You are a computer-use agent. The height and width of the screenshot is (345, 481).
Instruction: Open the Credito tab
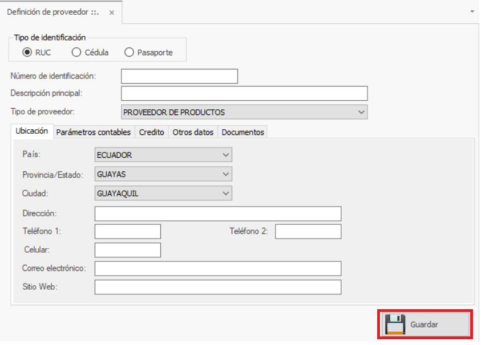coord(152,132)
